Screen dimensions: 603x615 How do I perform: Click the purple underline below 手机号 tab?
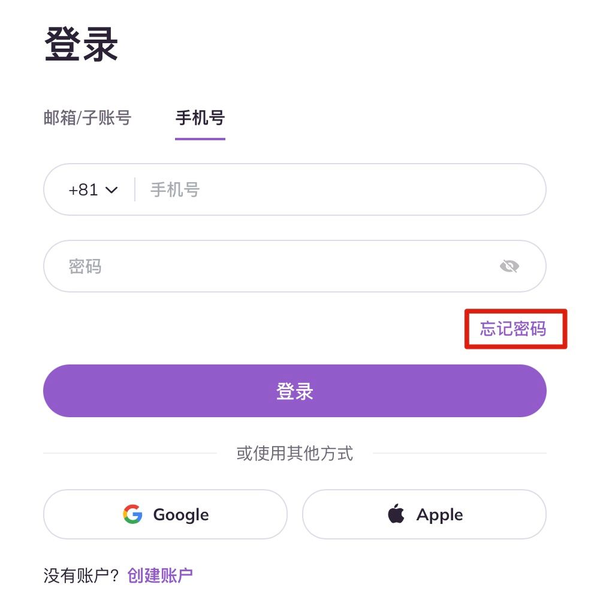(x=200, y=138)
